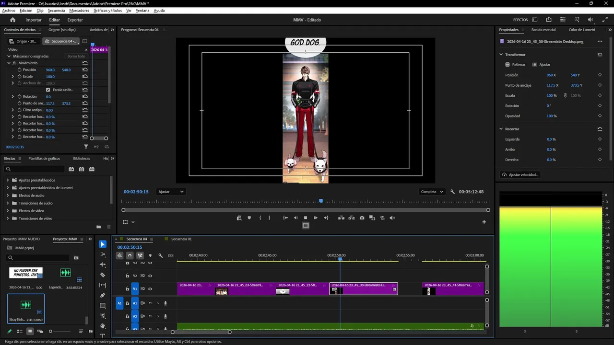This screenshot has width=614, height=345.
Task: Open timeline display settings wrench
Action: [x=161, y=255]
